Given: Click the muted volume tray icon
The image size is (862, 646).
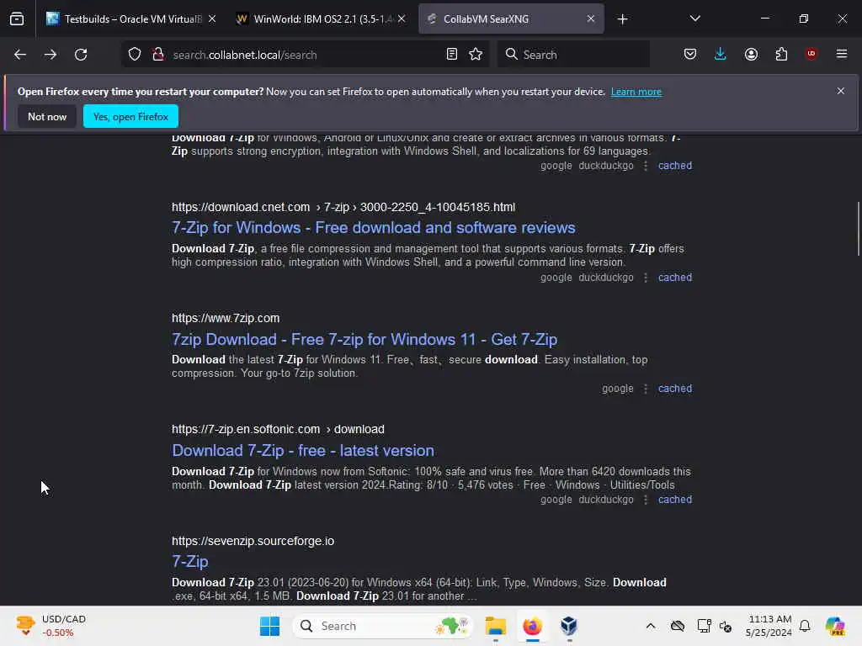Looking at the screenshot, I should (x=726, y=626).
